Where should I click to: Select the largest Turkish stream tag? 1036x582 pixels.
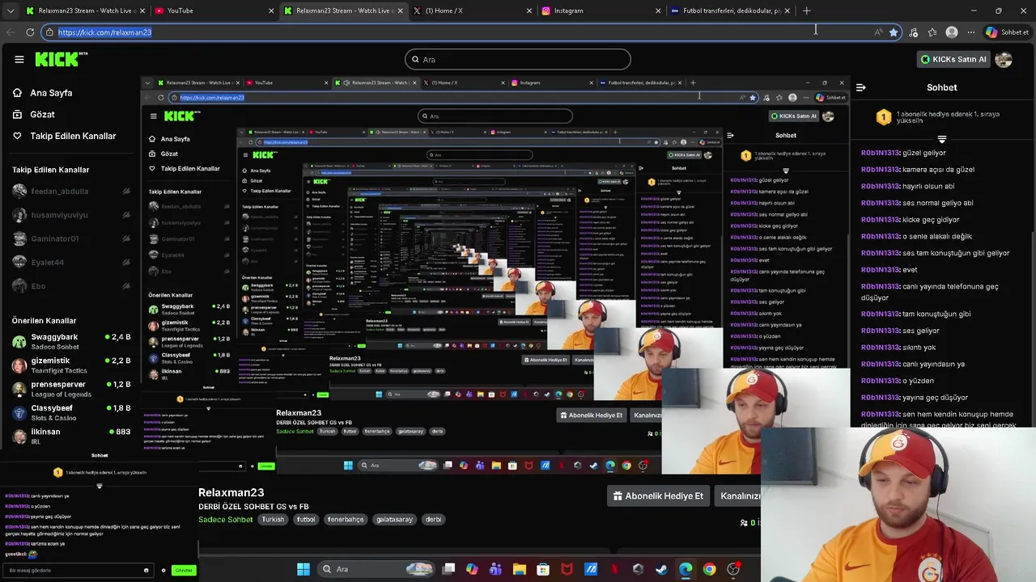(x=273, y=520)
